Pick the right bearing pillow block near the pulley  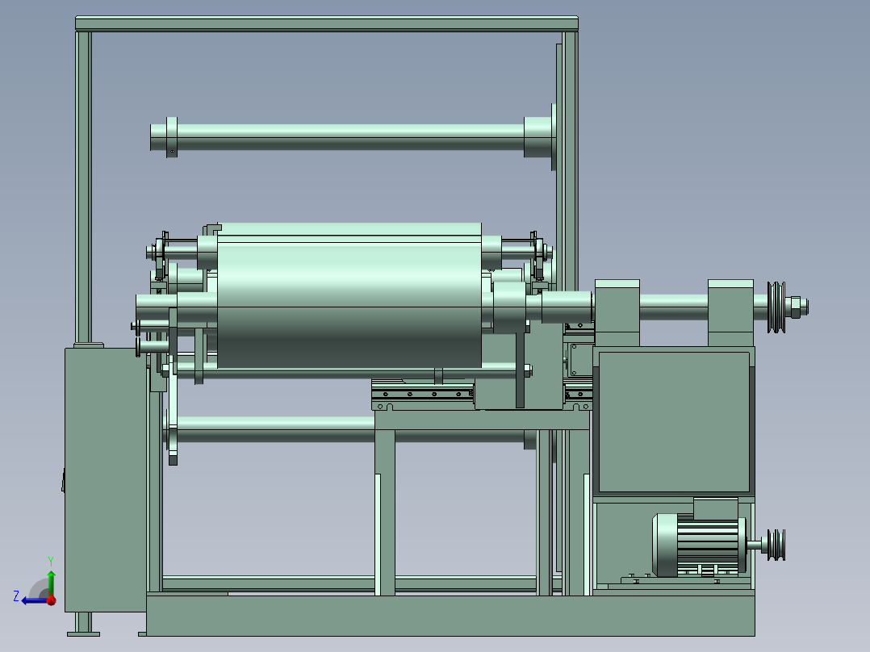pyautogui.click(x=730, y=314)
